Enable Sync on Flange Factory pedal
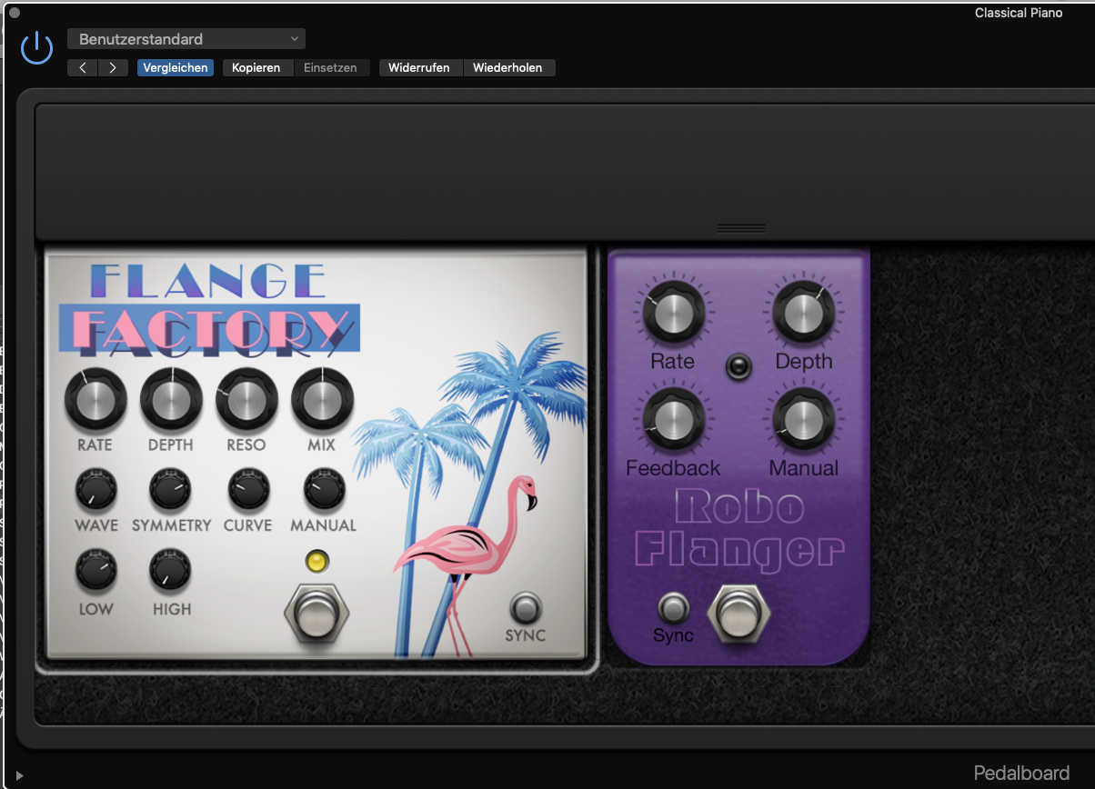The width and height of the screenshot is (1095, 789). 525,606
